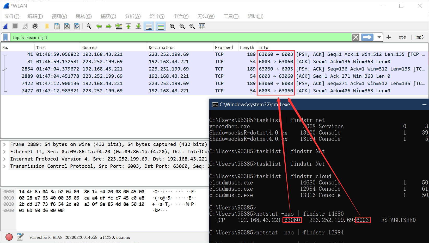
Task: Apply the mps filter button
Action: coord(402,37)
